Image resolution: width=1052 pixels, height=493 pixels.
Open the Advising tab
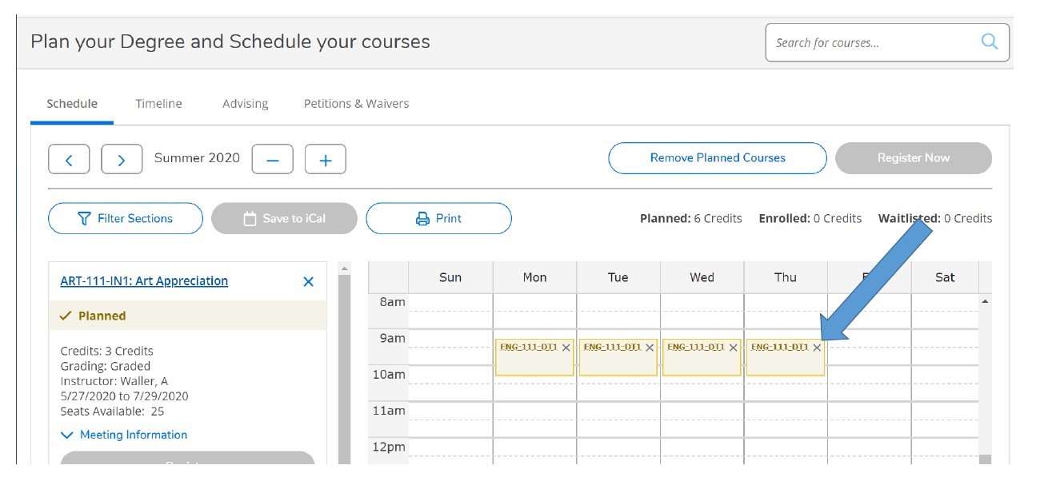(245, 104)
